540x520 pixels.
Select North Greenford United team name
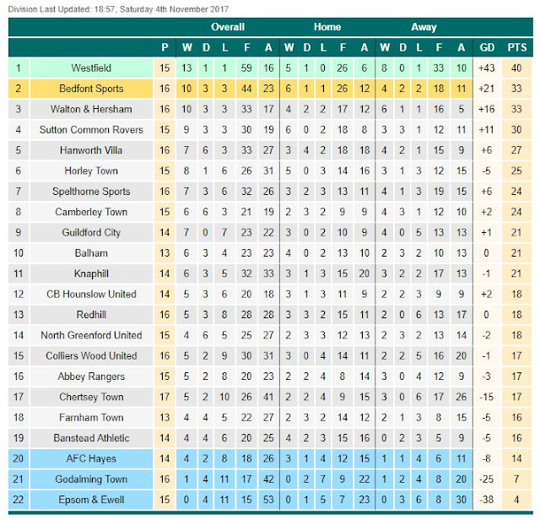91,335
